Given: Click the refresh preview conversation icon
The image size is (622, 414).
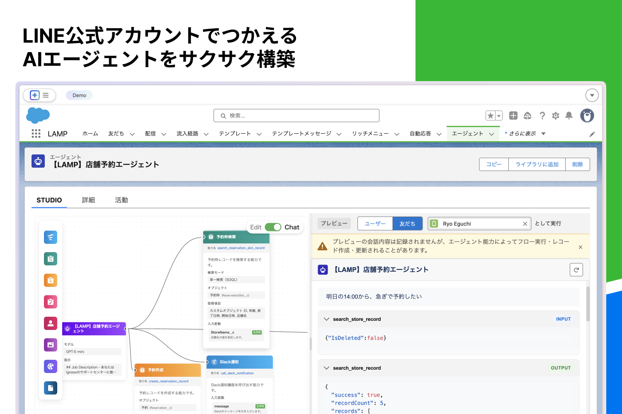Looking at the screenshot, I should click(x=576, y=270).
